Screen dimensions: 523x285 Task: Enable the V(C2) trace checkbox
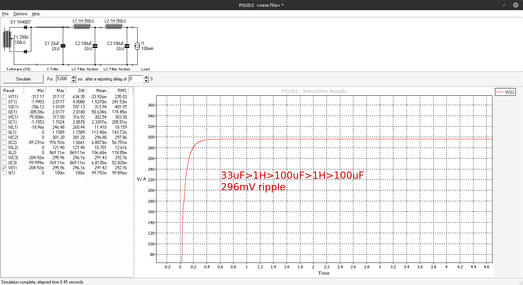click(4, 137)
